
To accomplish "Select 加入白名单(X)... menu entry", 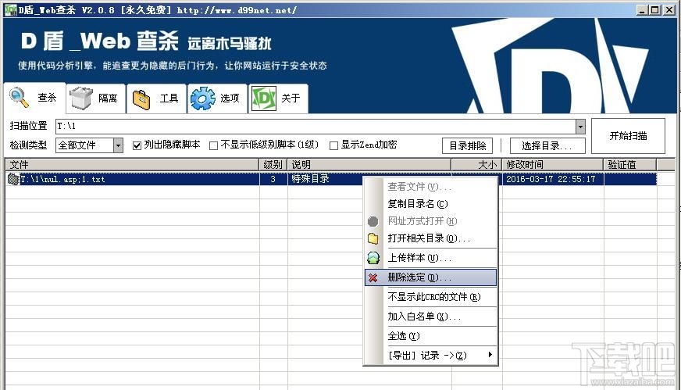I will pyautogui.click(x=430, y=317).
